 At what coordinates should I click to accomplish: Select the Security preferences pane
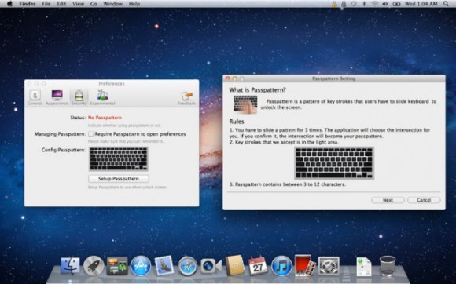(x=79, y=97)
